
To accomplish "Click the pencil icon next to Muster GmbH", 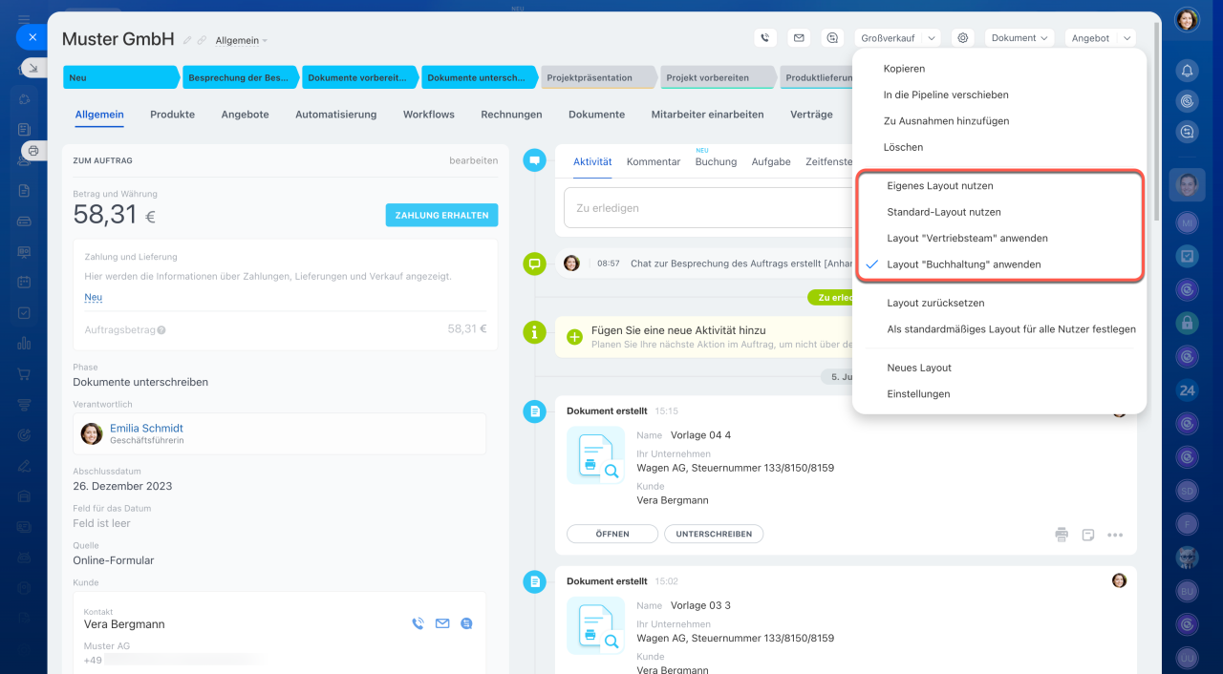I will [187, 40].
